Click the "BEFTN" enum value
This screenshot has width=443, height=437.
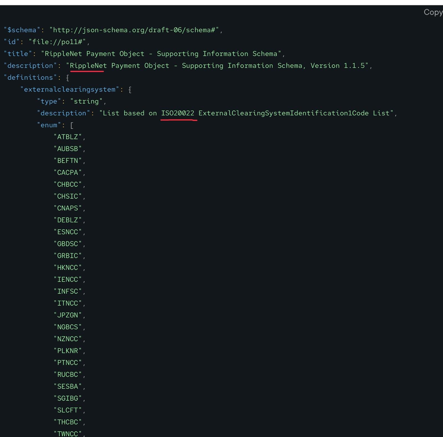point(68,161)
